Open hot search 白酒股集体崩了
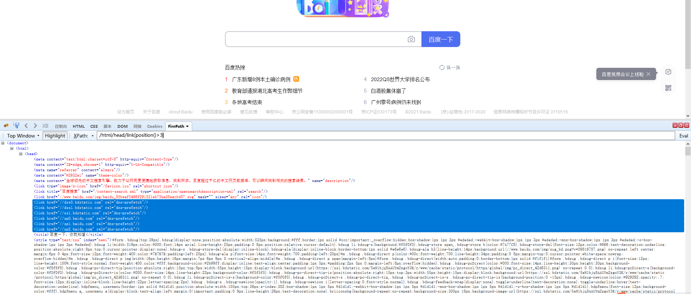The height and width of the screenshot is (294, 691). tap(388, 91)
